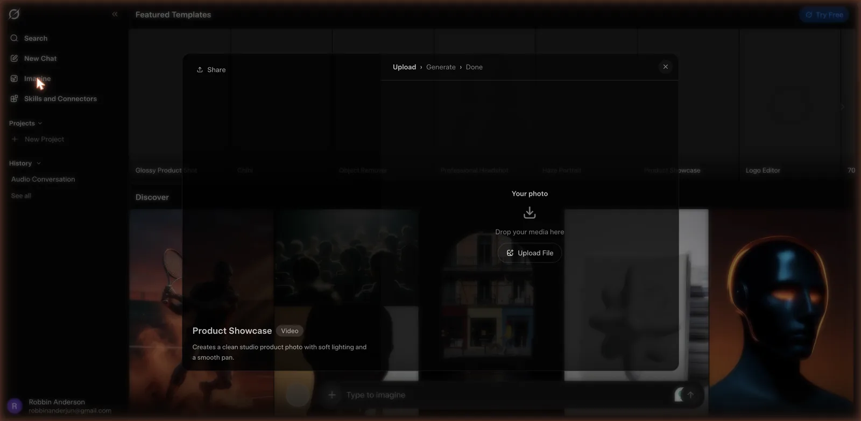Screen dimensions: 861x421
Task: Expand the Projects section chevron
Action: click(x=40, y=123)
